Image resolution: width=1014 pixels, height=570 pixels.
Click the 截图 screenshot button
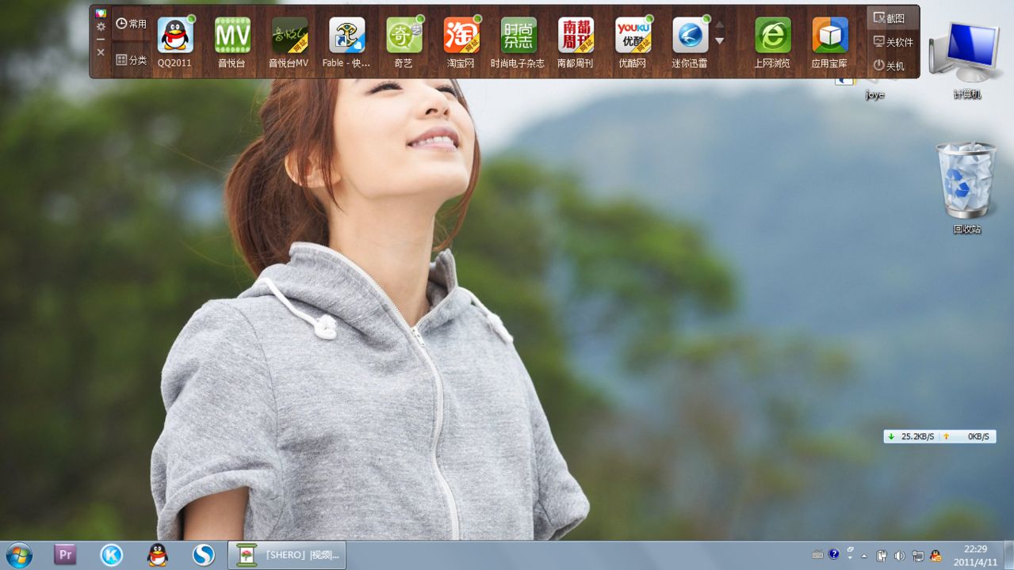(890, 18)
